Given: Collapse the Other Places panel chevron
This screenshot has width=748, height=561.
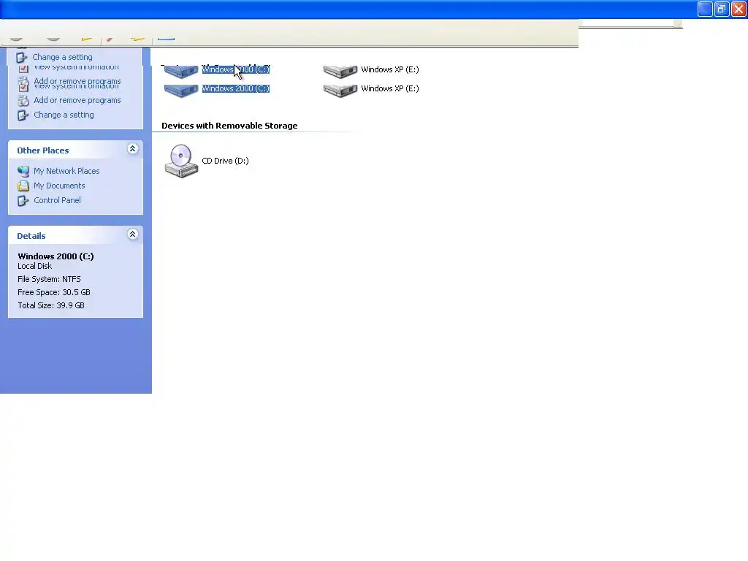Looking at the screenshot, I should point(133,149).
